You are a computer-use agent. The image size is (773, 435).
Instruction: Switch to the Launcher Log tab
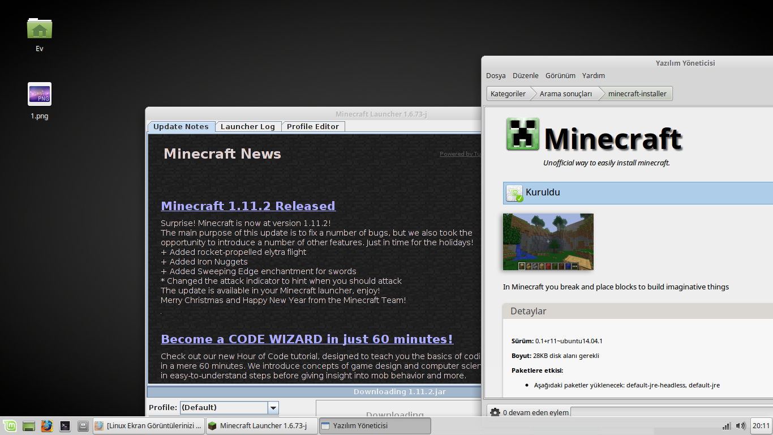click(x=248, y=126)
